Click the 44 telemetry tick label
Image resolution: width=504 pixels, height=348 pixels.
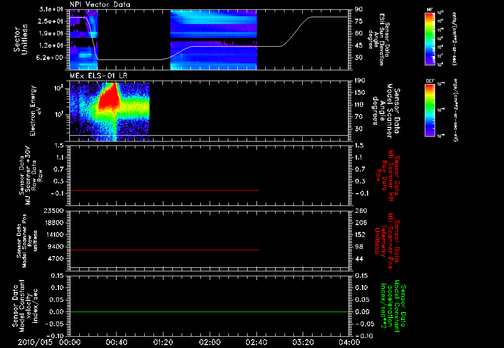pyautogui.click(x=359, y=259)
